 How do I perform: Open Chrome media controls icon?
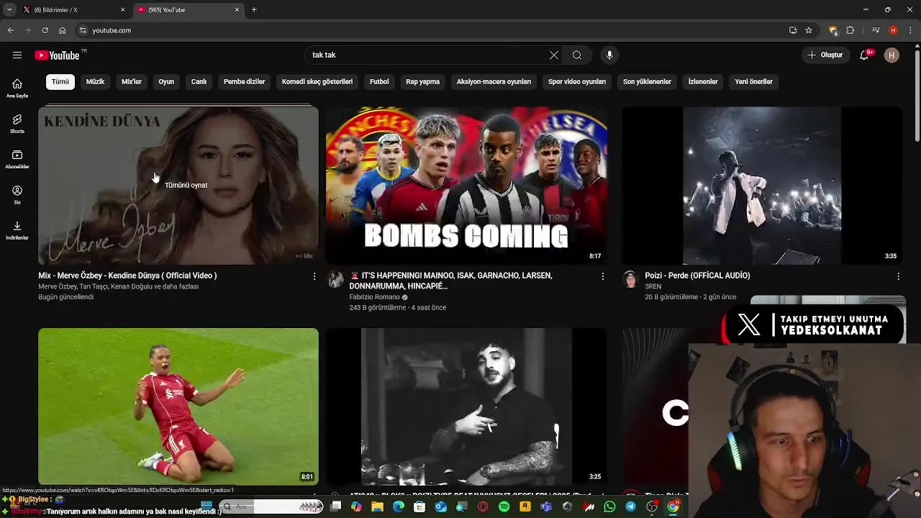coord(876,30)
